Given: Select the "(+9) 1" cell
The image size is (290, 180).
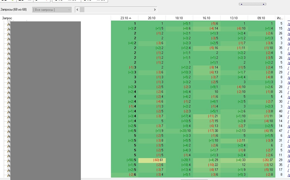Looking at the screenshot, I should 207,87.
